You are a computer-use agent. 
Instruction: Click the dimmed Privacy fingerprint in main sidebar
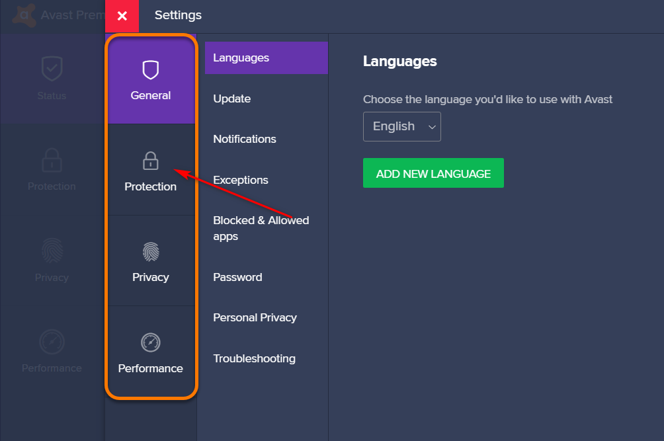52,252
